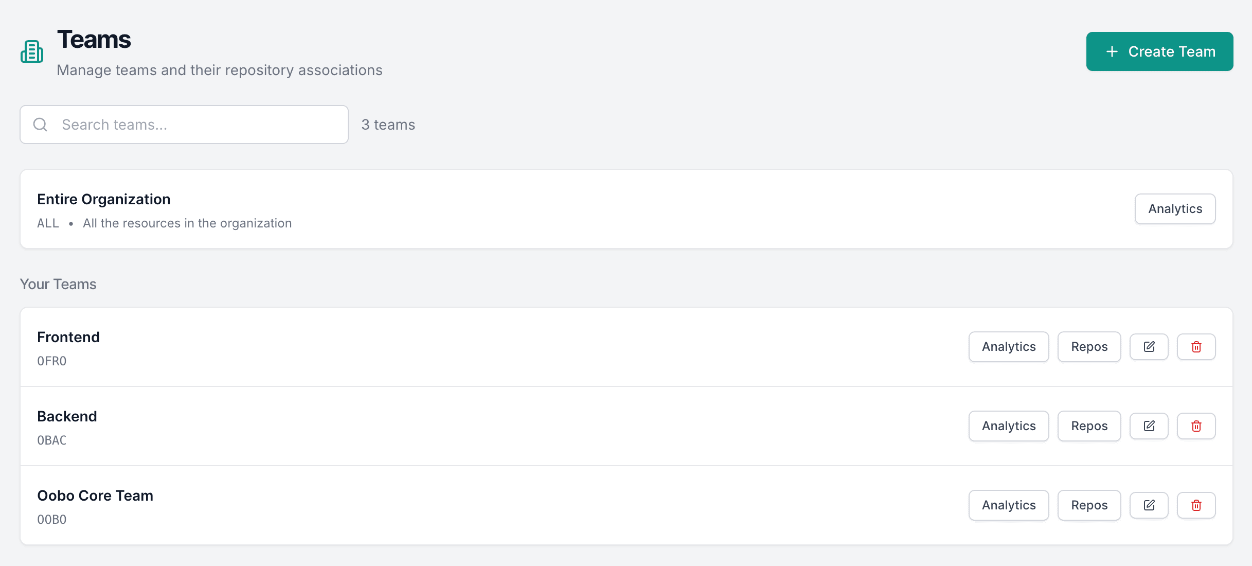Open Analytics for Entire Organization
This screenshot has width=1252, height=566.
tap(1175, 208)
